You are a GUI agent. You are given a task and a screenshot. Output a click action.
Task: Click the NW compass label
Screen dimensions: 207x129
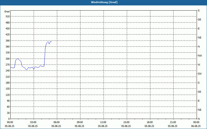200,56
